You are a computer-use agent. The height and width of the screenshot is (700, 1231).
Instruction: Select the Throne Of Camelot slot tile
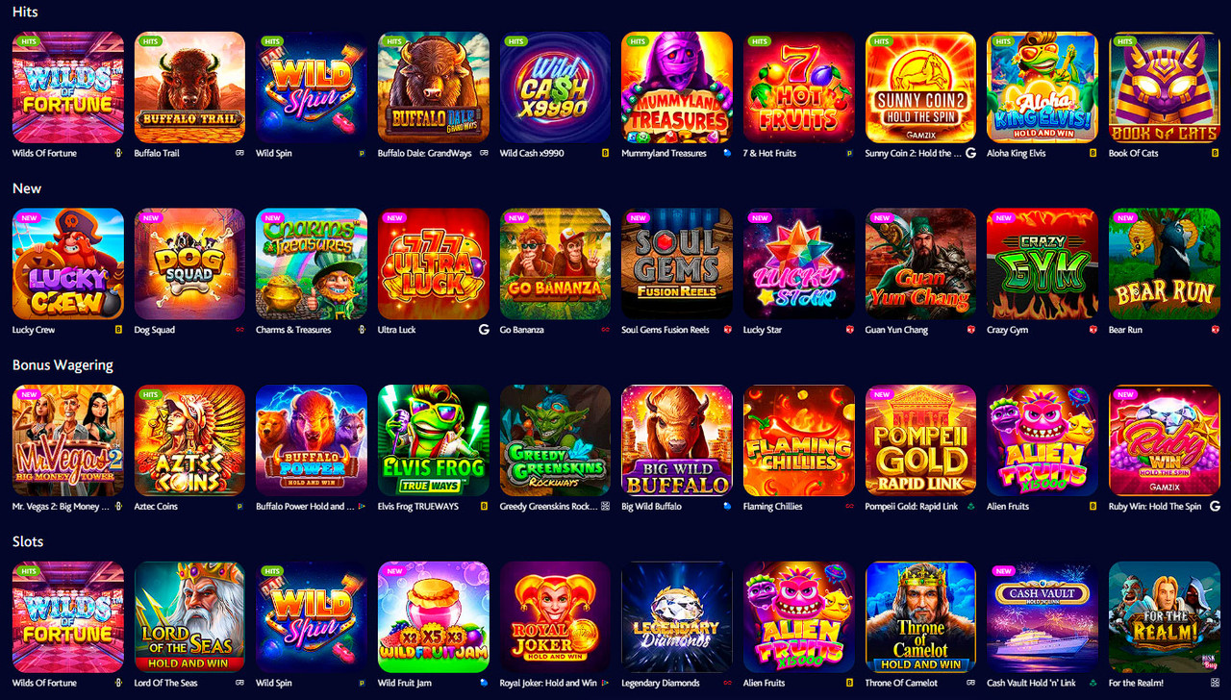pos(920,617)
